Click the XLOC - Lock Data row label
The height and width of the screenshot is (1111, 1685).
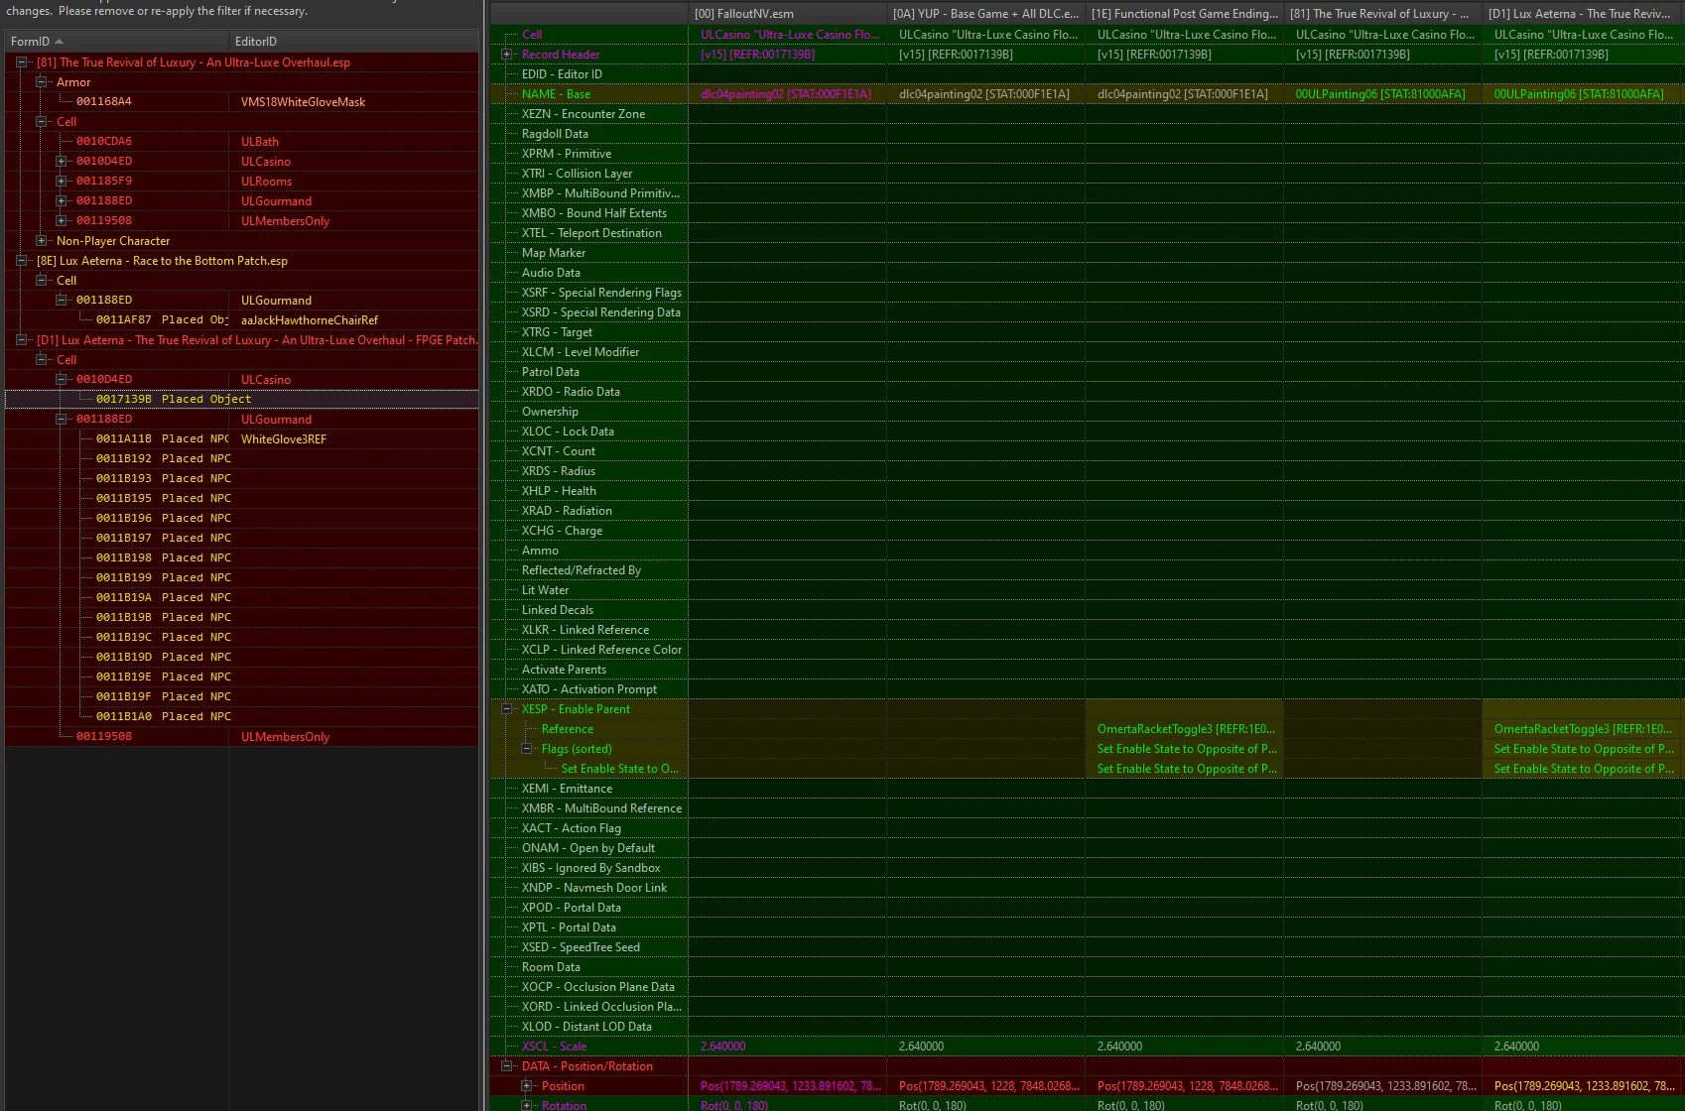point(568,432)
